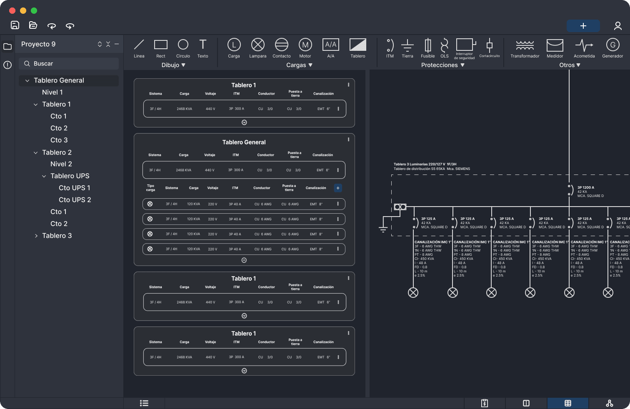
Task: Open the clipboard cost bottom tab
Action: 485,403
